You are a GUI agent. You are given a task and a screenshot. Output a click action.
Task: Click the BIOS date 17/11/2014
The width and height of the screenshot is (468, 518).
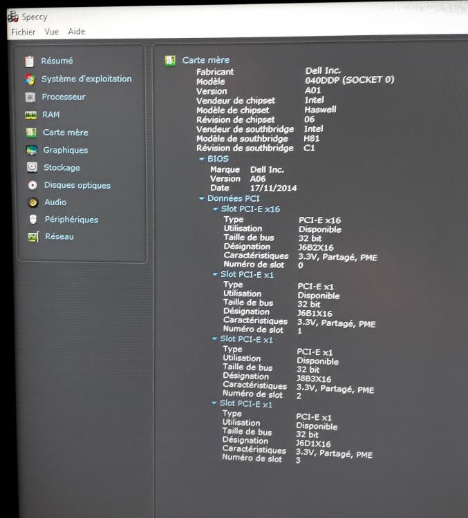(273, 189)
